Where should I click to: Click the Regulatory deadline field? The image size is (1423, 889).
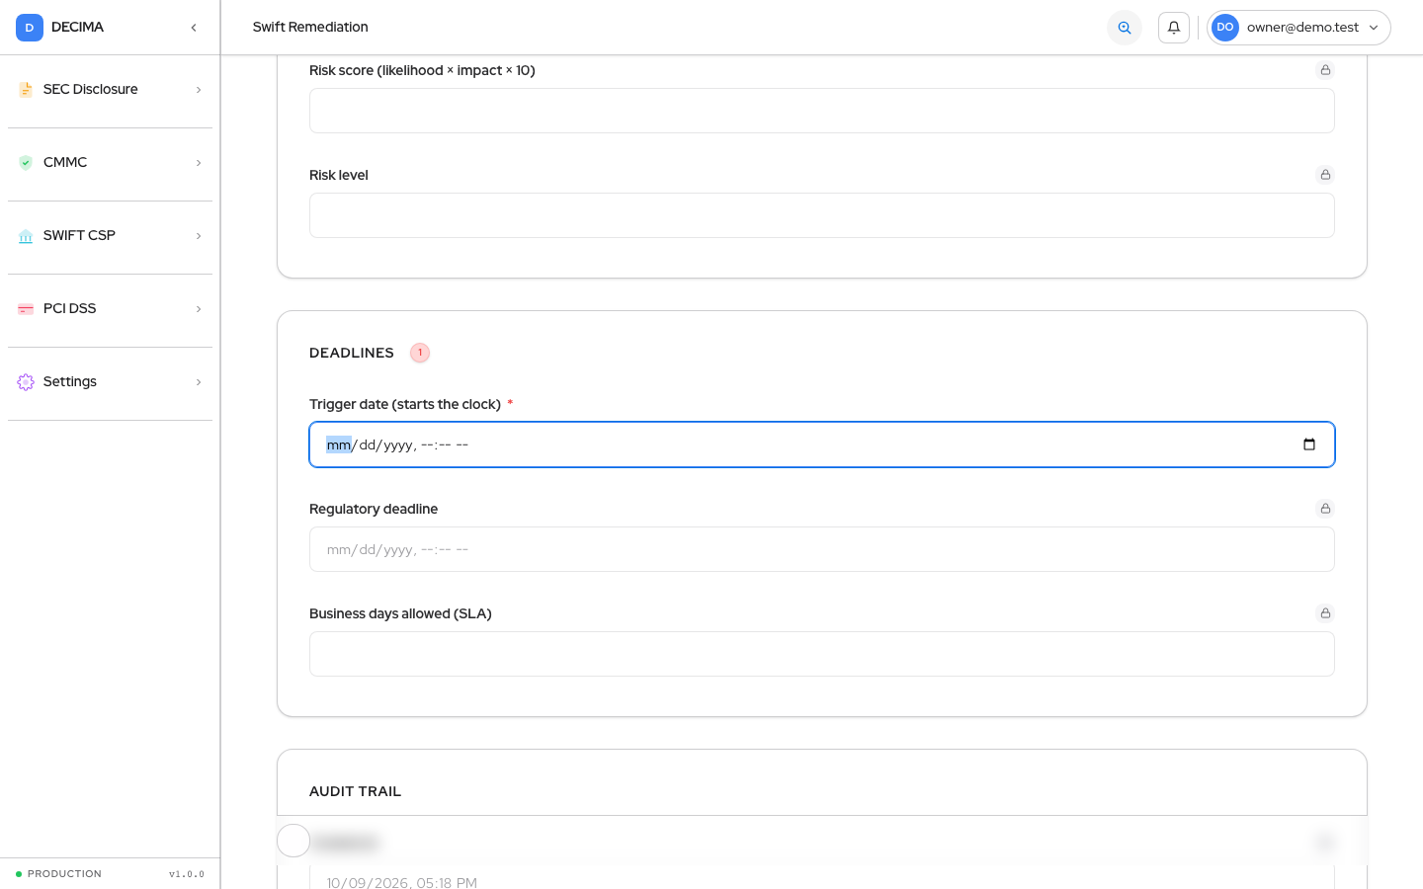pyautogui.click(x=822, y=549)
